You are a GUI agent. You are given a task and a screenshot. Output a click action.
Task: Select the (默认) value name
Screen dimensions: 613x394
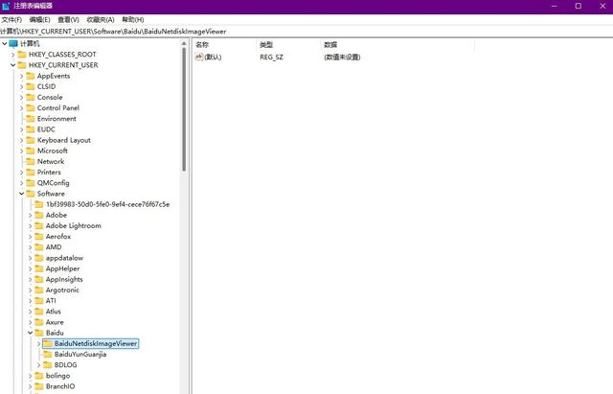pyautogui.click(x=213, y=58)
